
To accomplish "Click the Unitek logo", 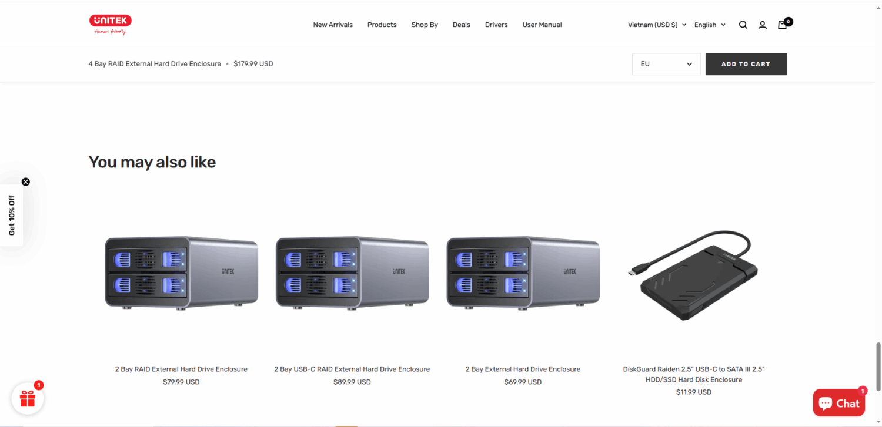I will tap(110, 24).
